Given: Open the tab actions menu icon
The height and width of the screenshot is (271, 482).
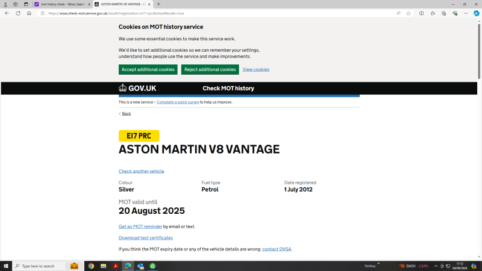Looking at the screenshot, I should pos(26,4).
